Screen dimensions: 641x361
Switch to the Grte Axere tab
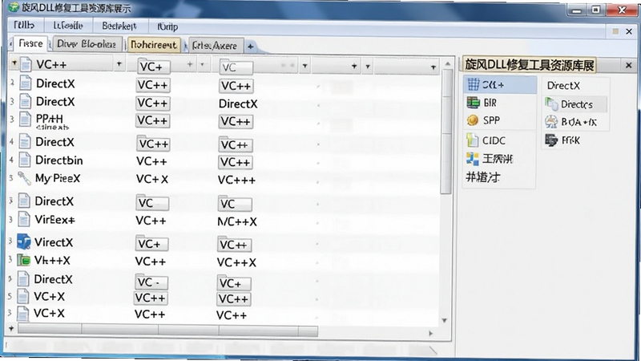click(x=214, y=46)
